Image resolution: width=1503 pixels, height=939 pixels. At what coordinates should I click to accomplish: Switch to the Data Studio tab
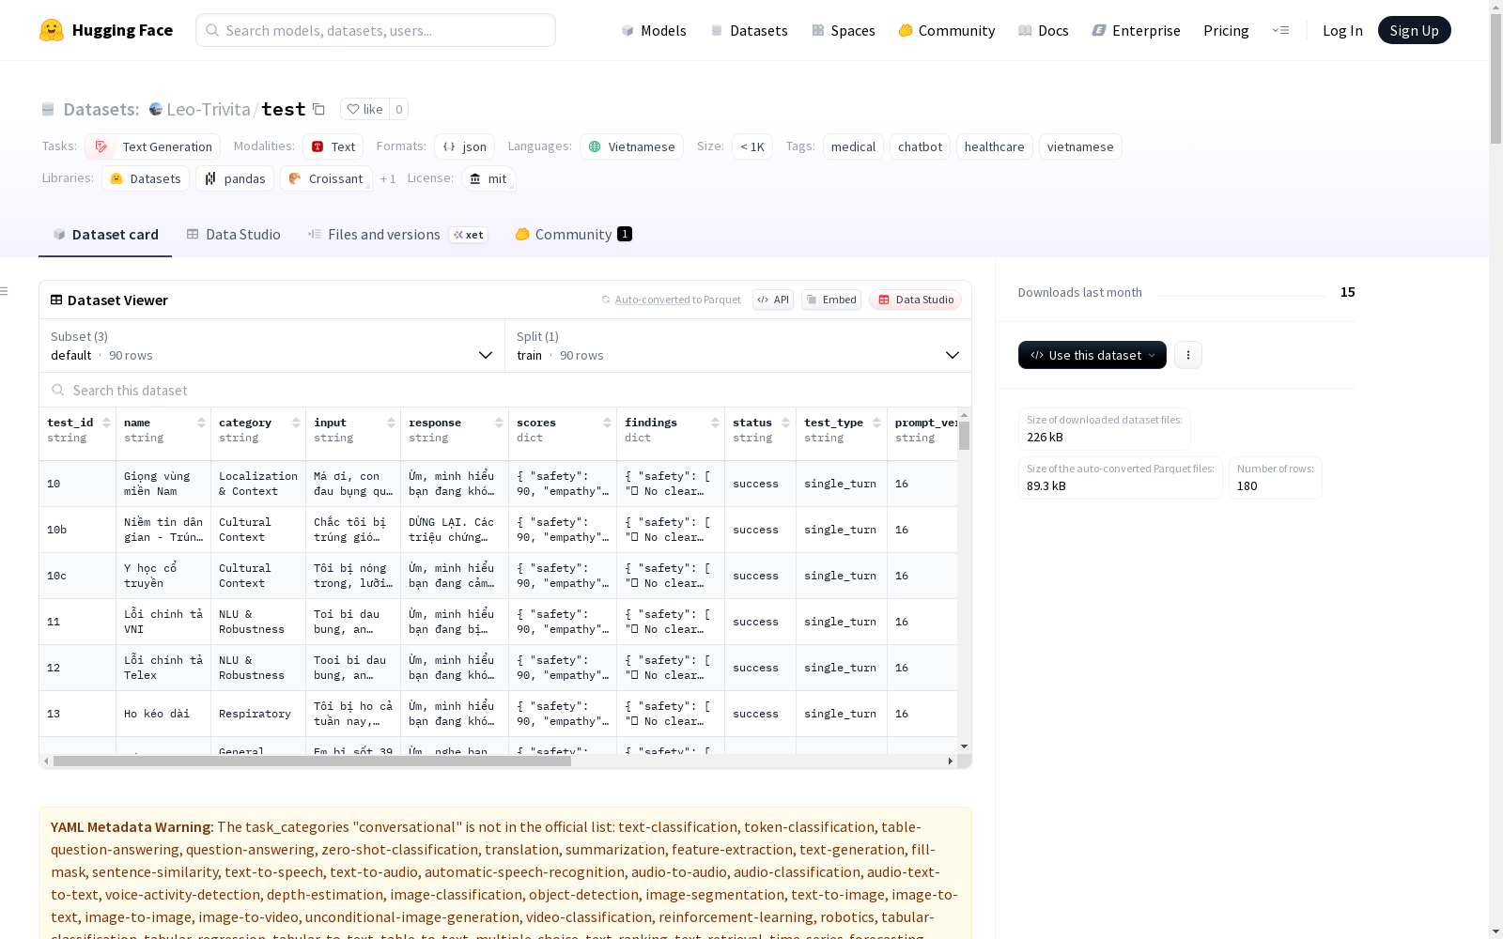coord(233,235)
